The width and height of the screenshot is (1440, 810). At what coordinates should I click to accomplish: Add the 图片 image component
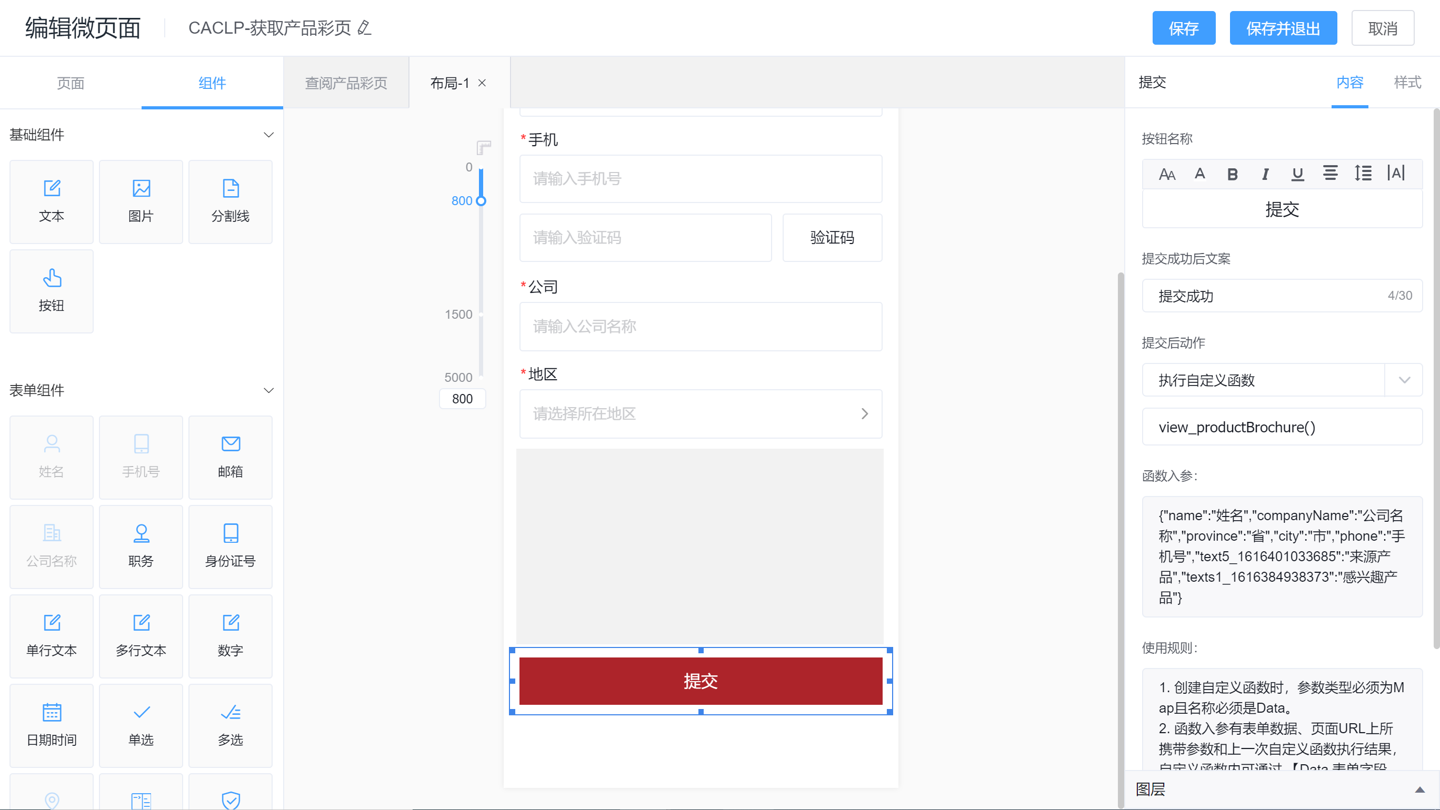(141, 201)
